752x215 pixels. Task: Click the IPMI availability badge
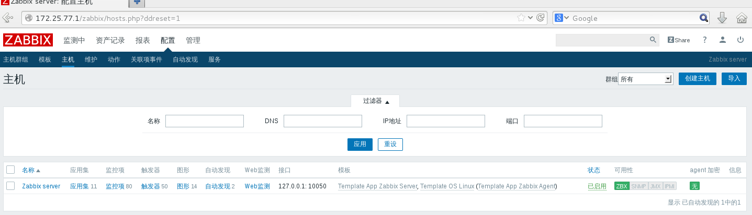point(670,186)
